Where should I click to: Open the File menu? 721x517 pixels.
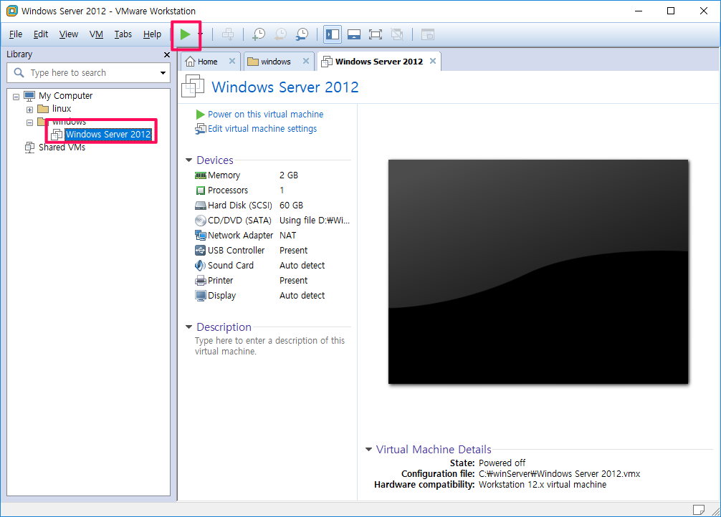(x=16, y=34)
